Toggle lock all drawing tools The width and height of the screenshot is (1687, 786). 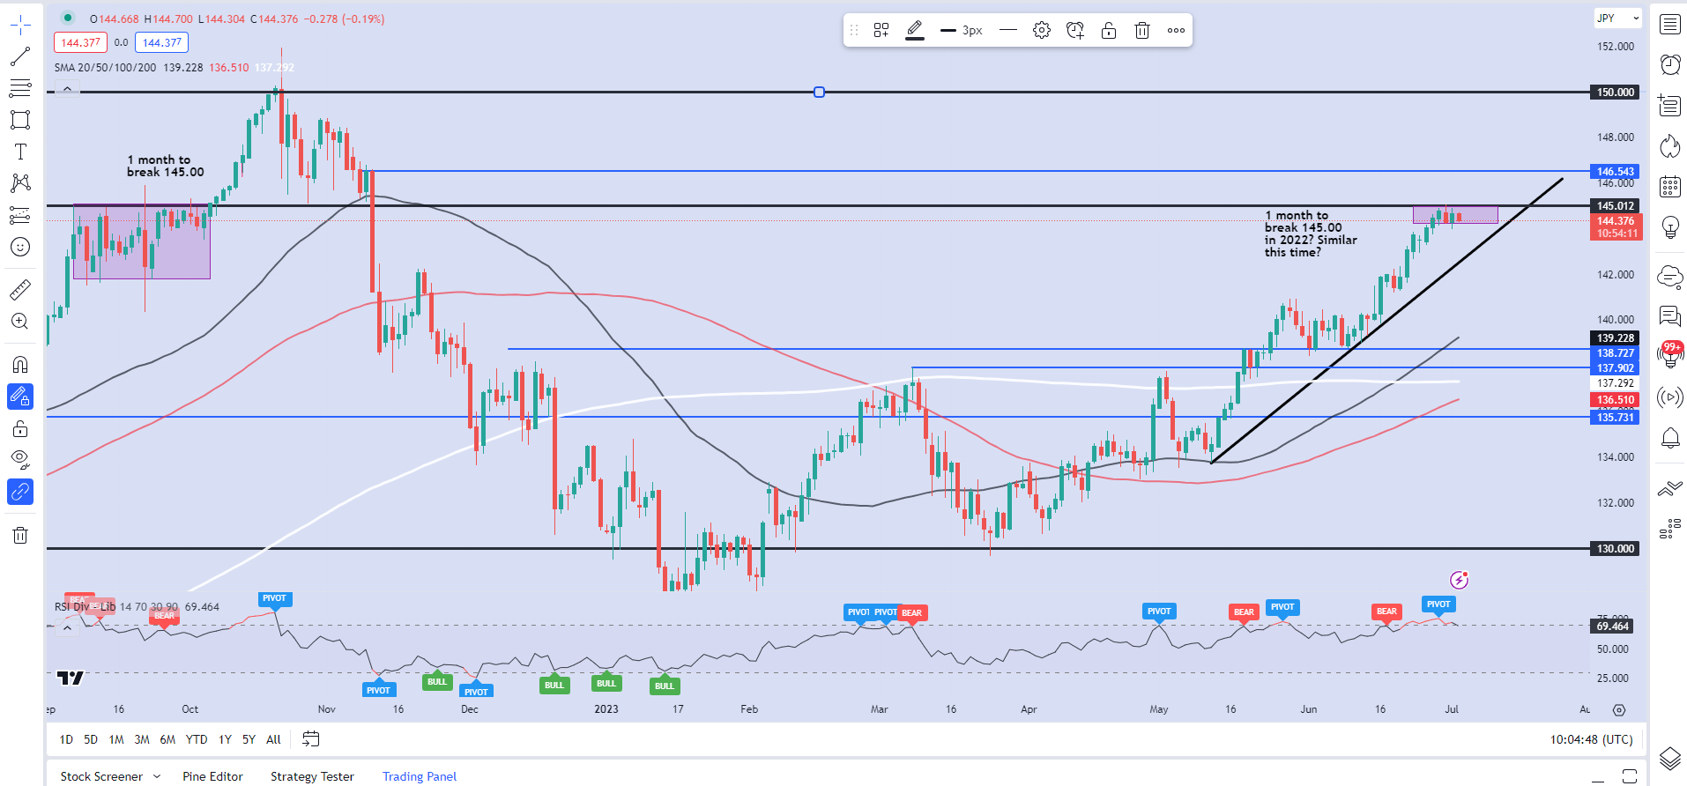click(x=20, y=428)
